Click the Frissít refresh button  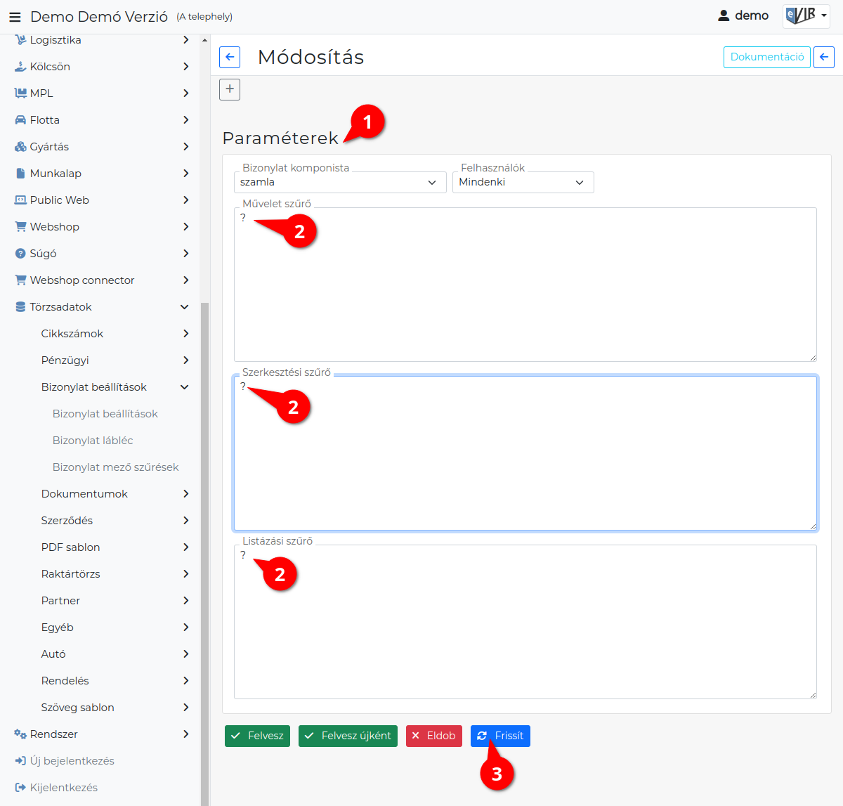(x=500, y=736)
